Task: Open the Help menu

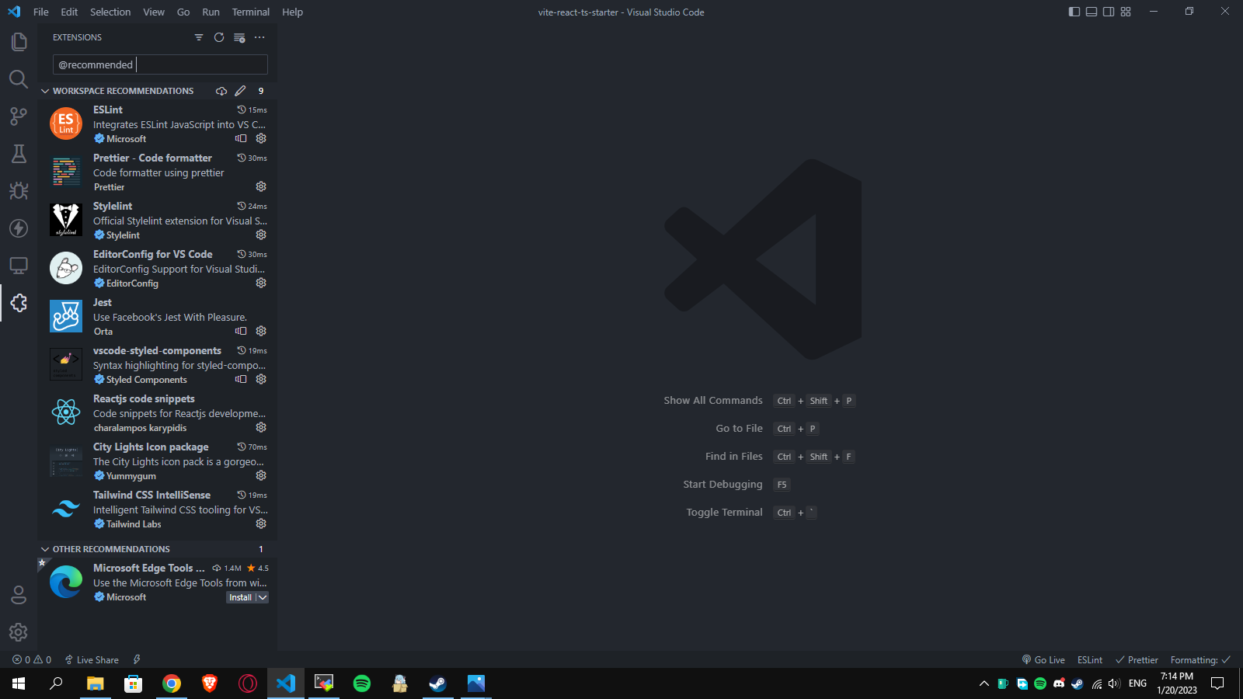Action: pyautogui.click(x=293, y=12)
